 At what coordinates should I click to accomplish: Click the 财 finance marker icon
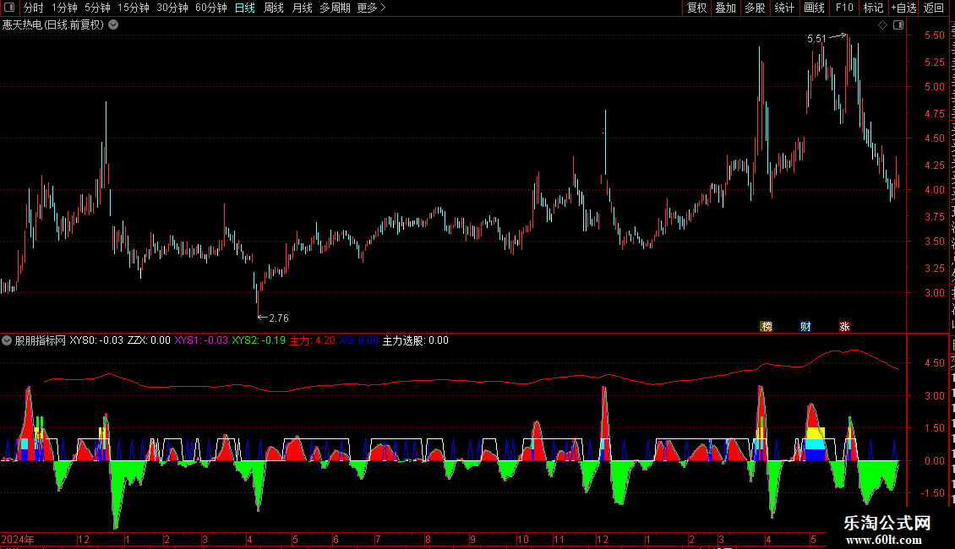click(x=805, y=327)
